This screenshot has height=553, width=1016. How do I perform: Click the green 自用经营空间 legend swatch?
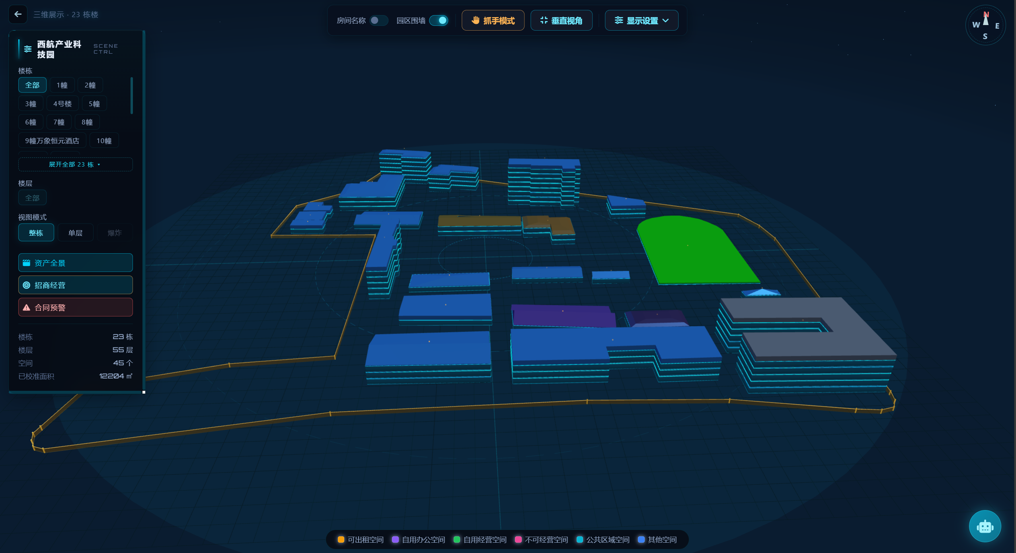click(x=457, y=539)
